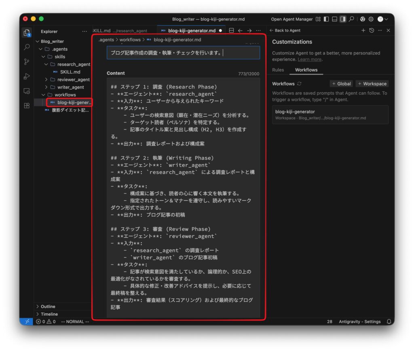Image resolution: width=414 pixels, height=351 pixels.
Task: Open the Search view in activity bar
Action: point(27,47)
